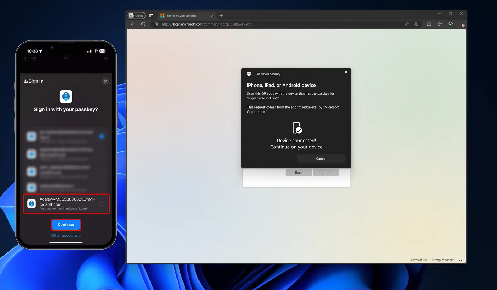Open Edge split screen view

click(429, 24)
